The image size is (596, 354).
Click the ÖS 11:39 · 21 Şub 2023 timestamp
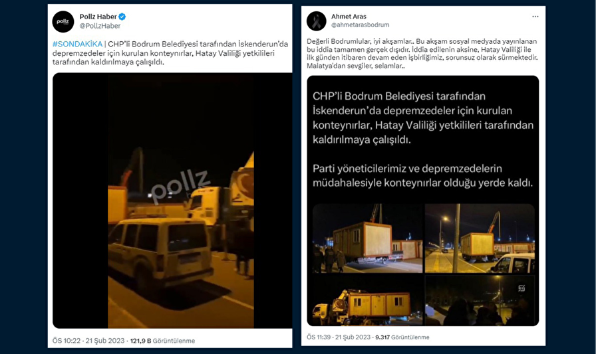point(339,337)
